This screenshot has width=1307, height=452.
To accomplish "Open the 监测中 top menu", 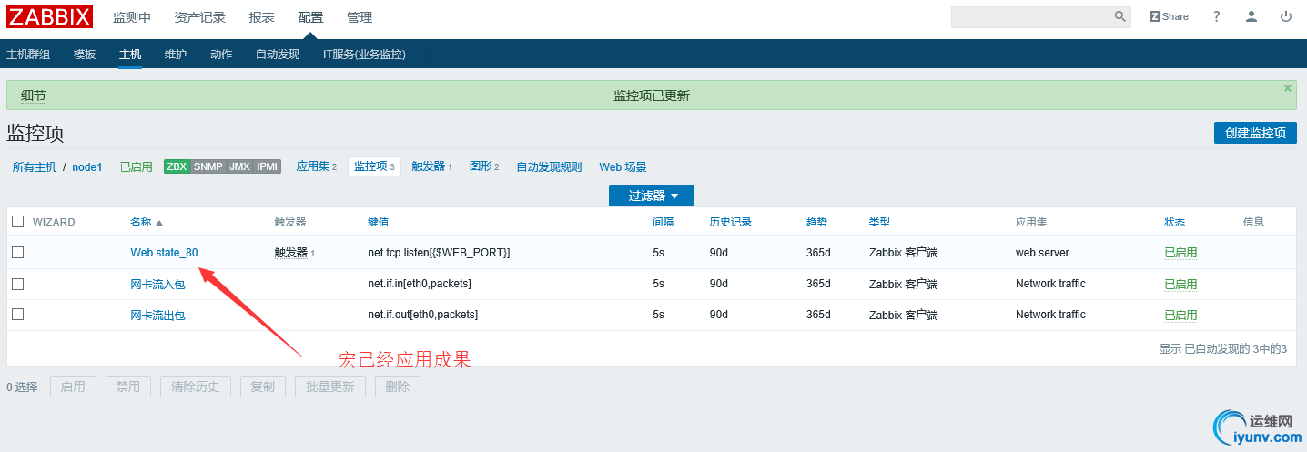I will (132, 17).
